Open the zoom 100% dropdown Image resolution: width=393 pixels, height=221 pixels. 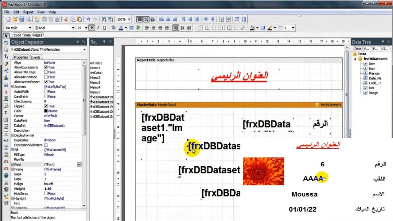coord(129,19)
